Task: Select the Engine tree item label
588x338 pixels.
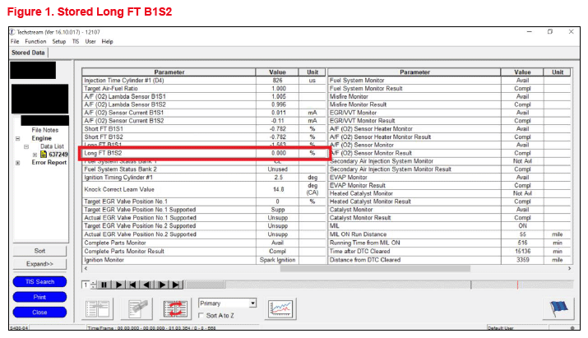Action: [x=42, y=138]
